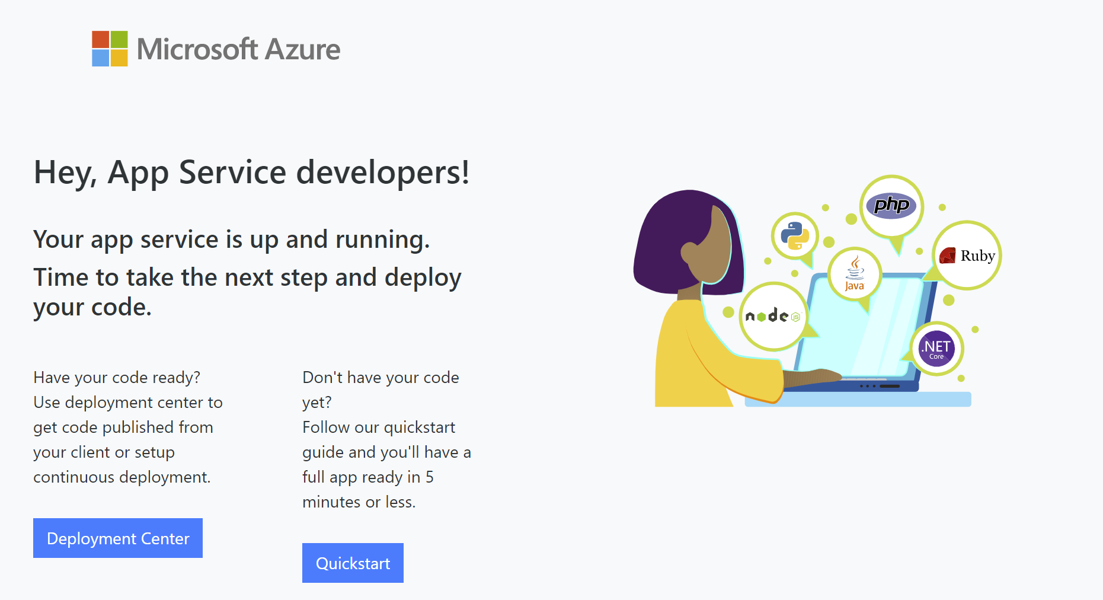Click the "Don't have your code" text
Screen dimensions: 1103x600
click(381, 378)
